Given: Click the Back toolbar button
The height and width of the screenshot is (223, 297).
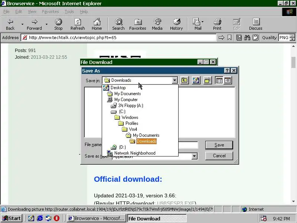Looking at the screenshot, I should tap(10, 25).
